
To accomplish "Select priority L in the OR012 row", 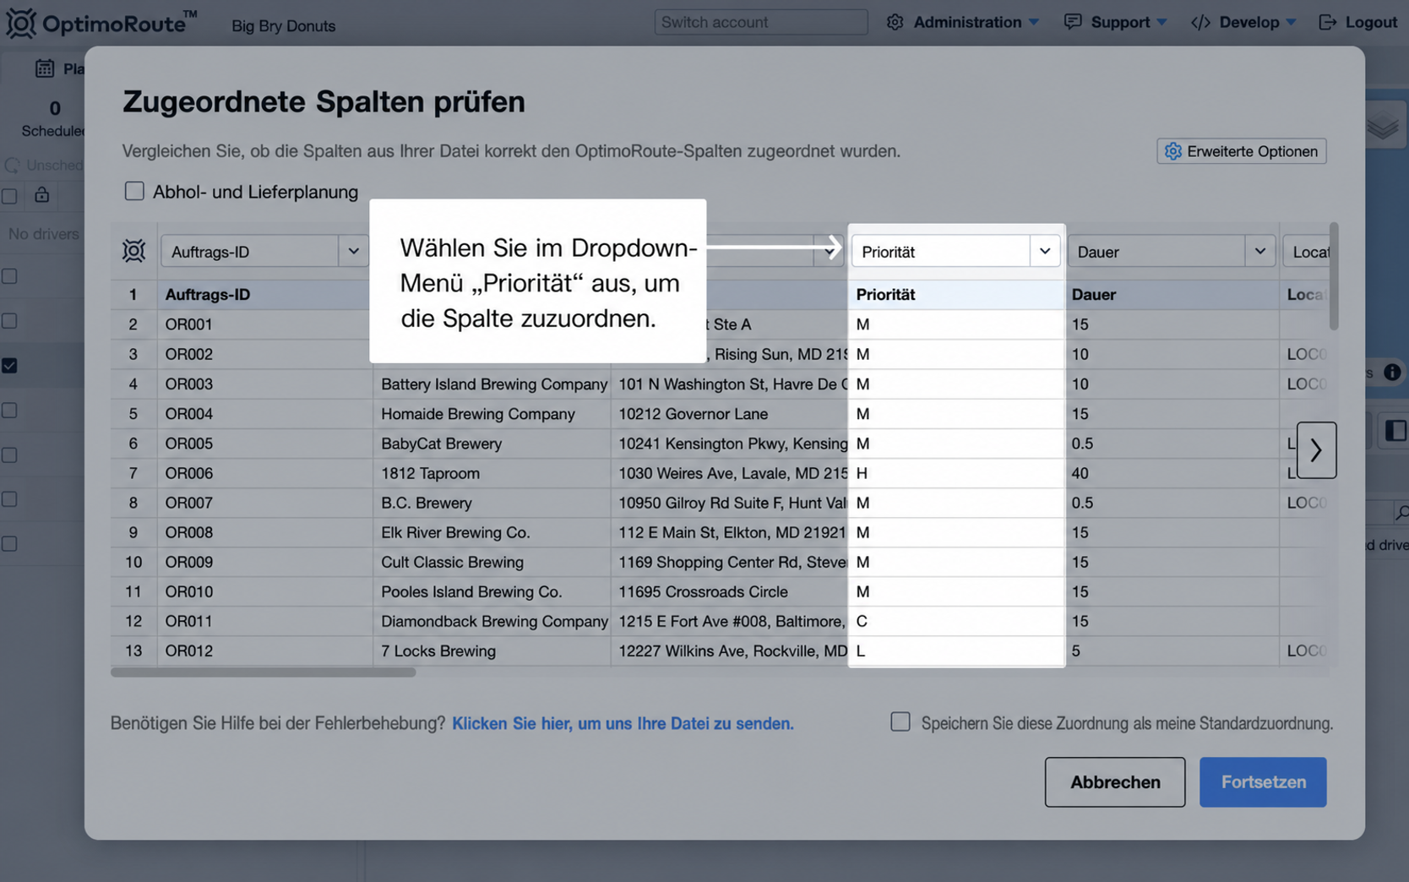I will [956, 651].
